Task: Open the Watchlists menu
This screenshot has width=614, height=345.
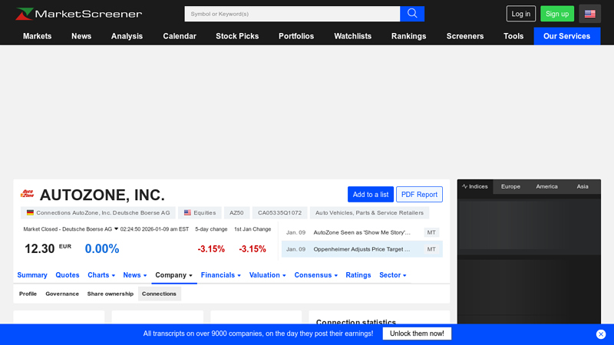Action: point(352,36)
